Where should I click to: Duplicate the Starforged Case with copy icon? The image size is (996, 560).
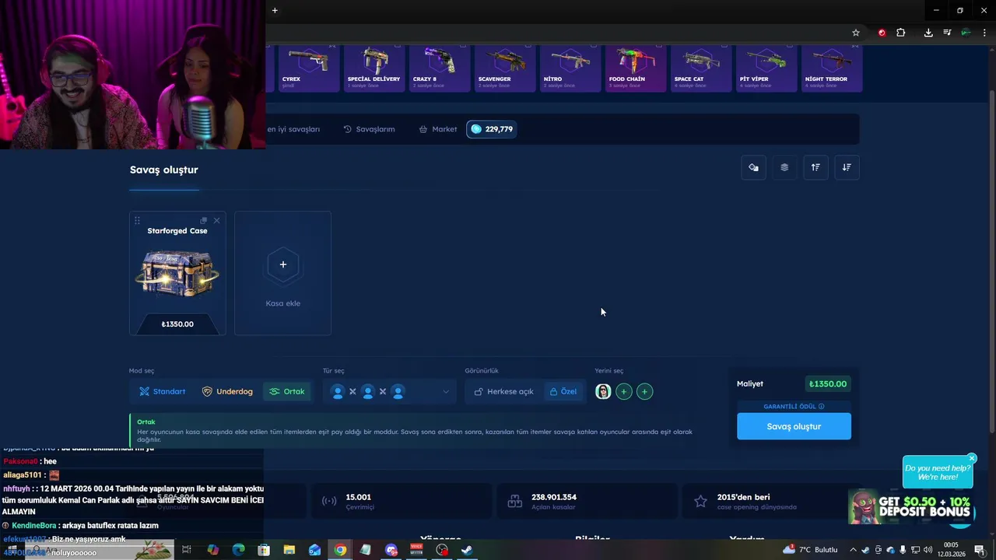204,221
